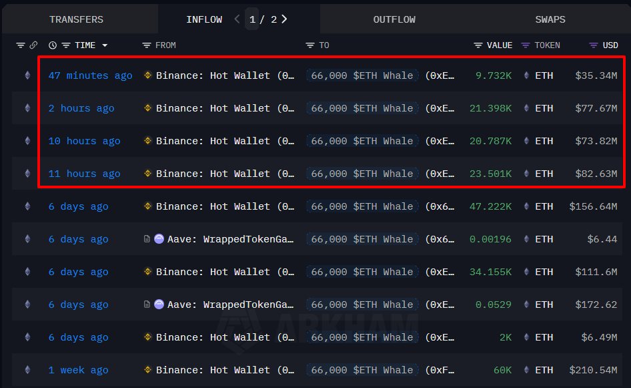Click the page number 1 field
Screen dimensions: 631x388
pos(252,19)
